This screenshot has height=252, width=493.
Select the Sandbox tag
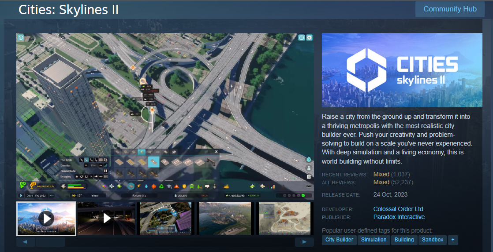point(432,240)
